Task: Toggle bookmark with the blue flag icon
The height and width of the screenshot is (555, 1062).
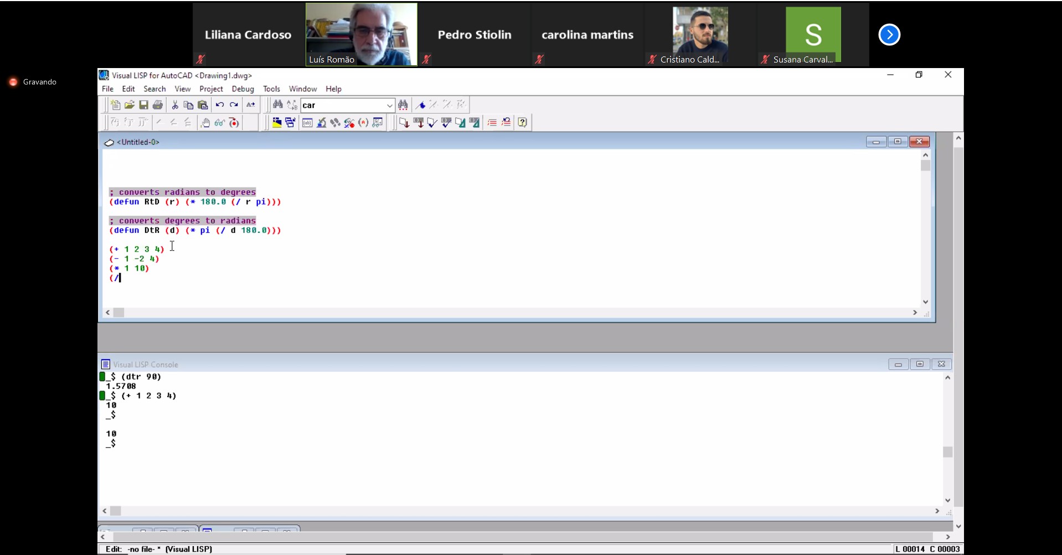Action: (x=421, y=105)
